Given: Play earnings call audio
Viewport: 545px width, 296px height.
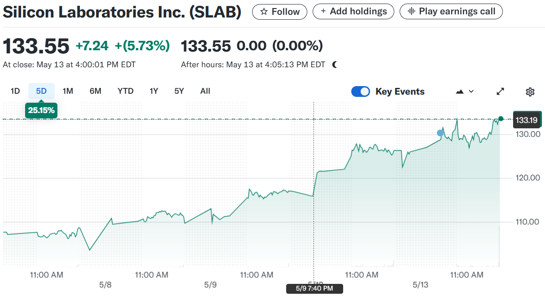Looking at the screenshot, I should click(x=451, y=12).
